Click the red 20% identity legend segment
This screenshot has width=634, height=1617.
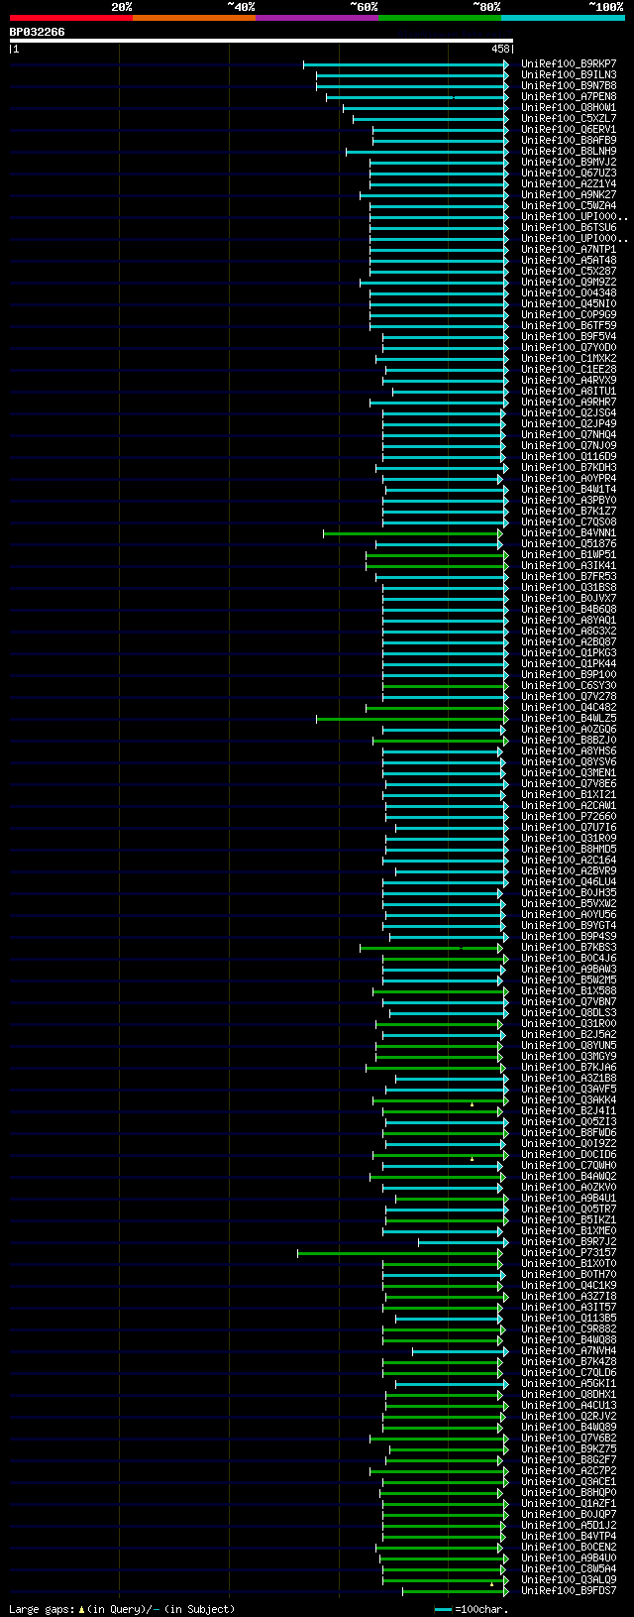tap(71, 18)
